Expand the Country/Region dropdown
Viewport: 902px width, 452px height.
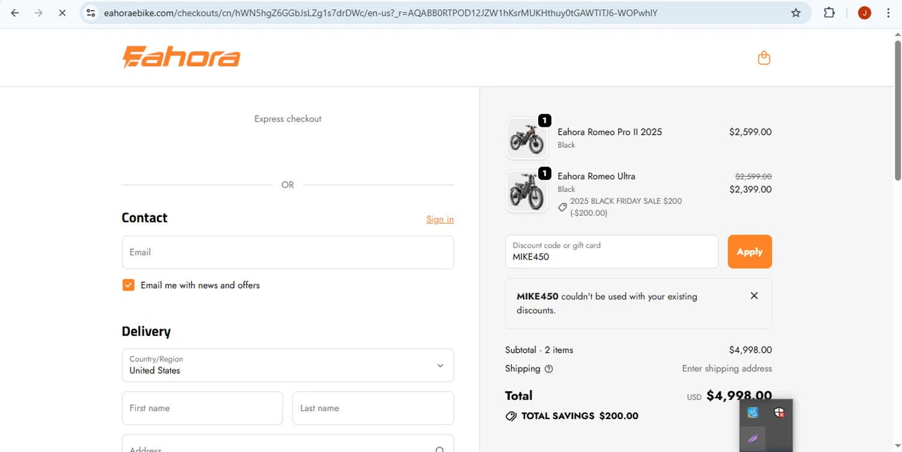coord(288,365)
